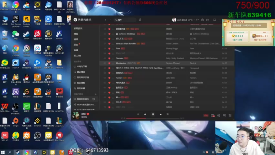Image resolution: width=275 pixels, height=155 pixels.
Task: Open the play queue list icon
Action: click(230, 115)
